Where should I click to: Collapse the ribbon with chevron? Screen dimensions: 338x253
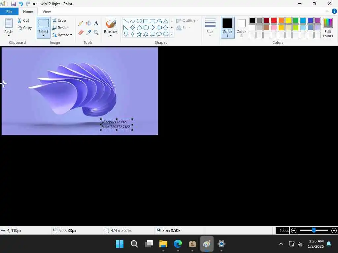[327, 12]
